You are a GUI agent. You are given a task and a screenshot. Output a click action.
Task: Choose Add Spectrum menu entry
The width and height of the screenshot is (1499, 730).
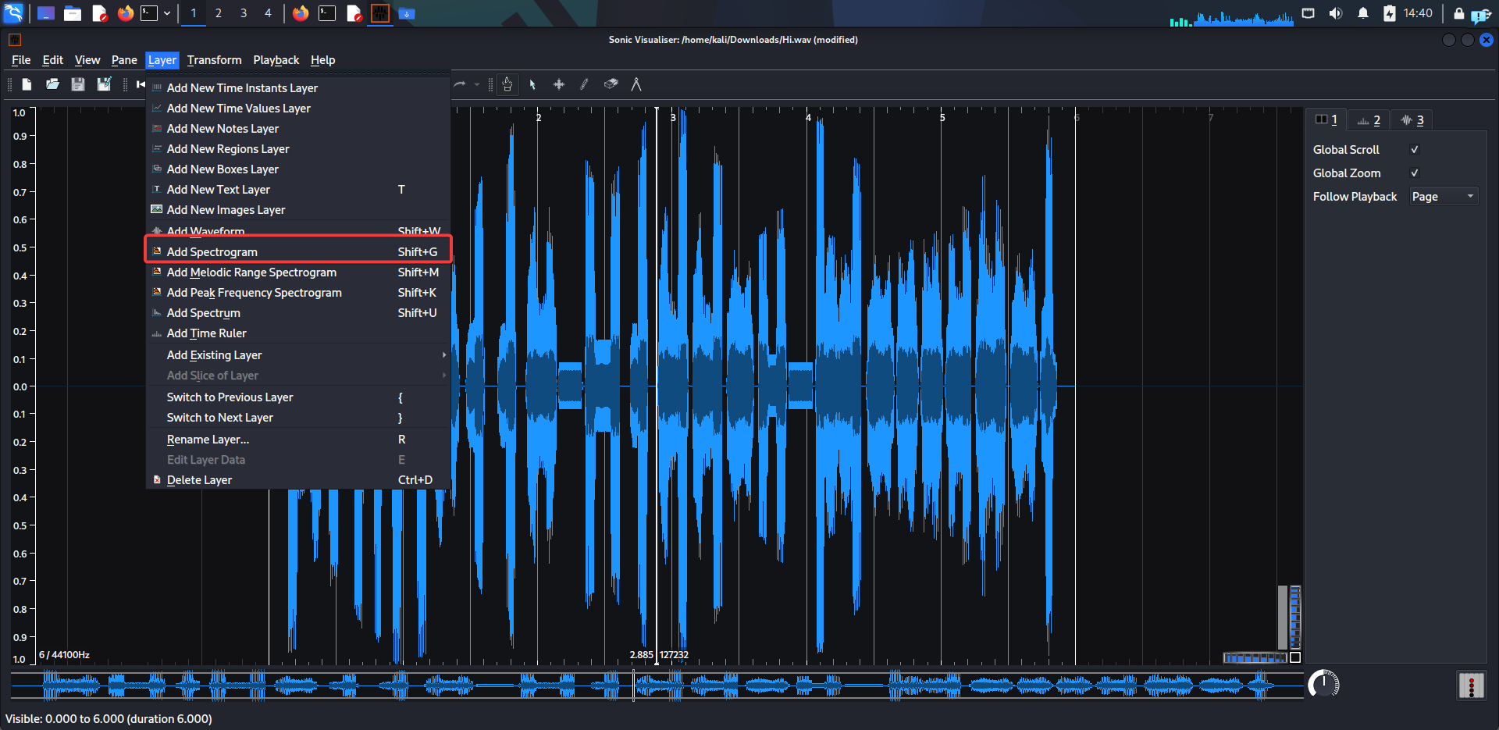pos(298,313)
